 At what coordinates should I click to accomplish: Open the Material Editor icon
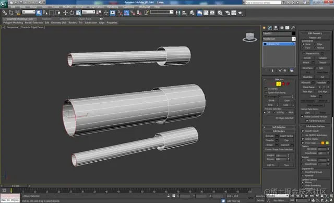coord(220,13)
